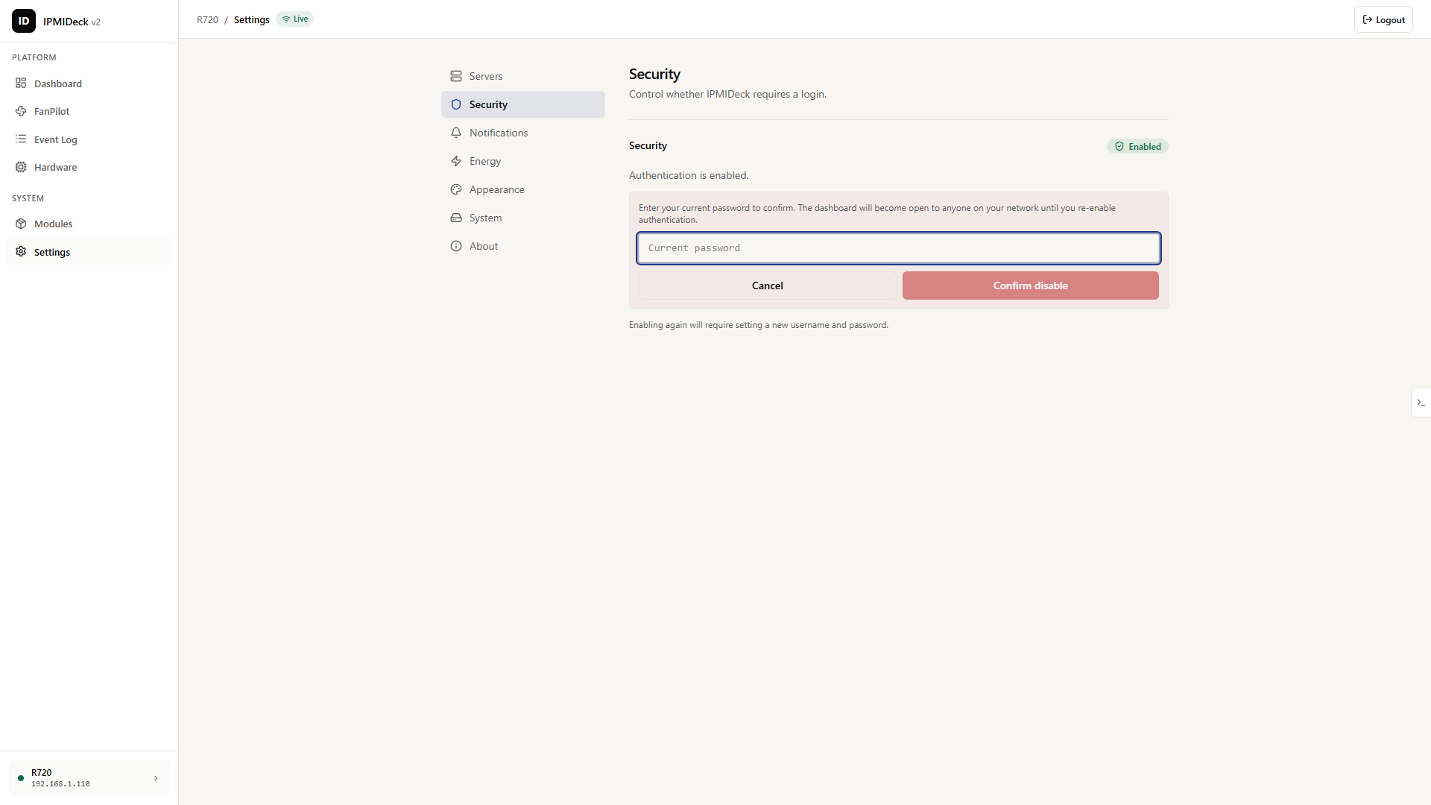Log out using the Logout button
Viewport: 1431px width, 805px height.
(x=1383, y=20)
